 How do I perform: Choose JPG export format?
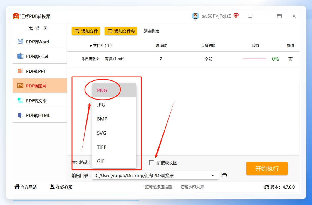pos(114,105)
